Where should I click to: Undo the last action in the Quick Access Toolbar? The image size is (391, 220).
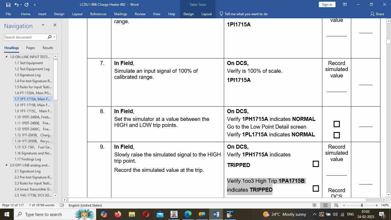point(17,5)
